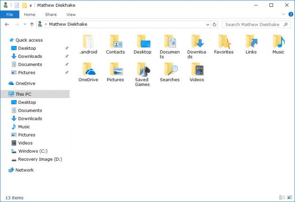Select Music under This PC
The height and width of the screenshot is (202, 295).
24,127
